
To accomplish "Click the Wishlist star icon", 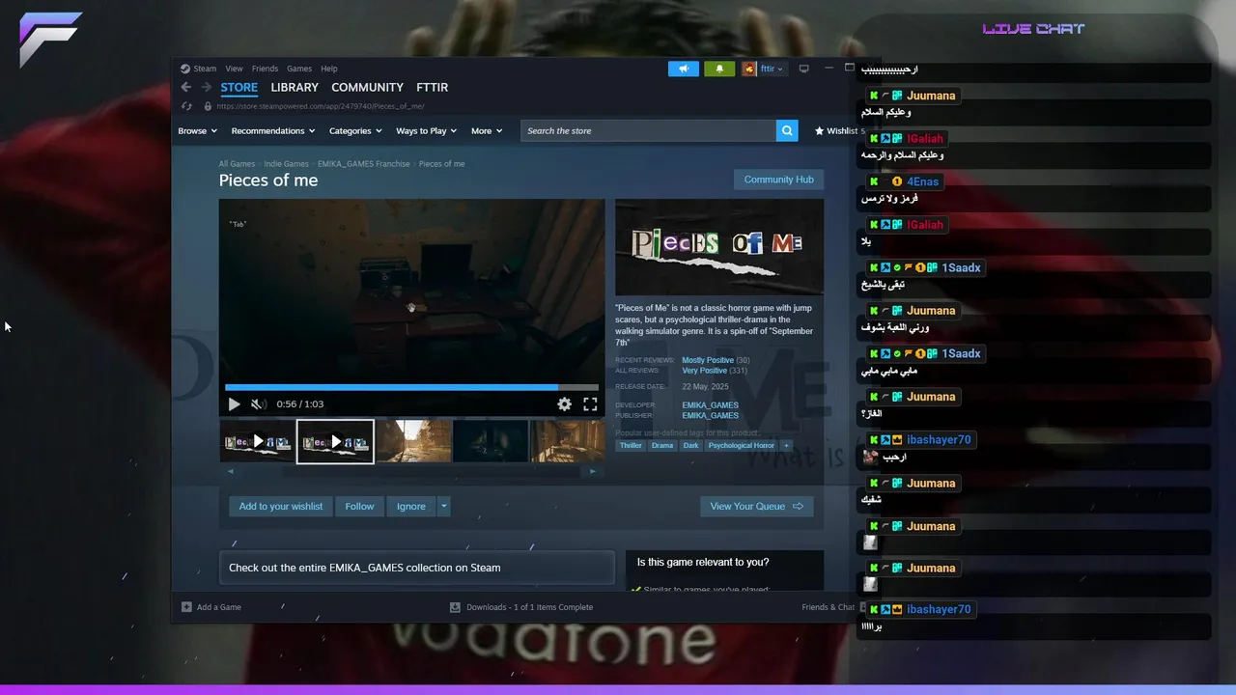I will click(x=819, y=130).
